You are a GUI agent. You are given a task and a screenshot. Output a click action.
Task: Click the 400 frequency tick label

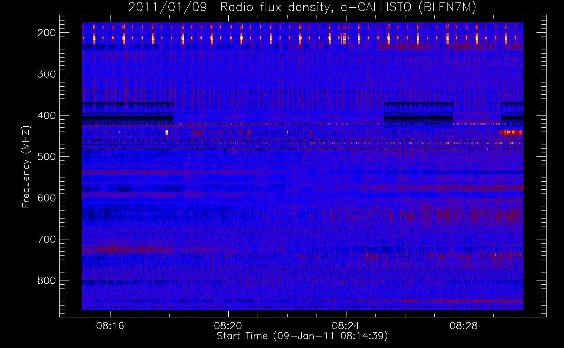47,116
